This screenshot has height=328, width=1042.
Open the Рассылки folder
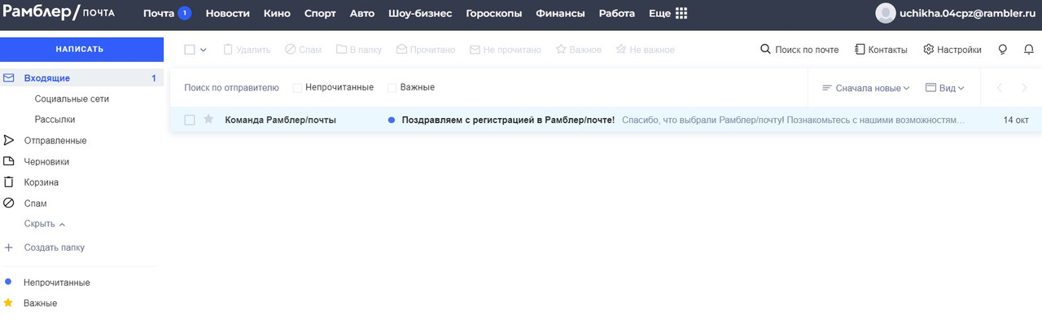coord(55,119)
